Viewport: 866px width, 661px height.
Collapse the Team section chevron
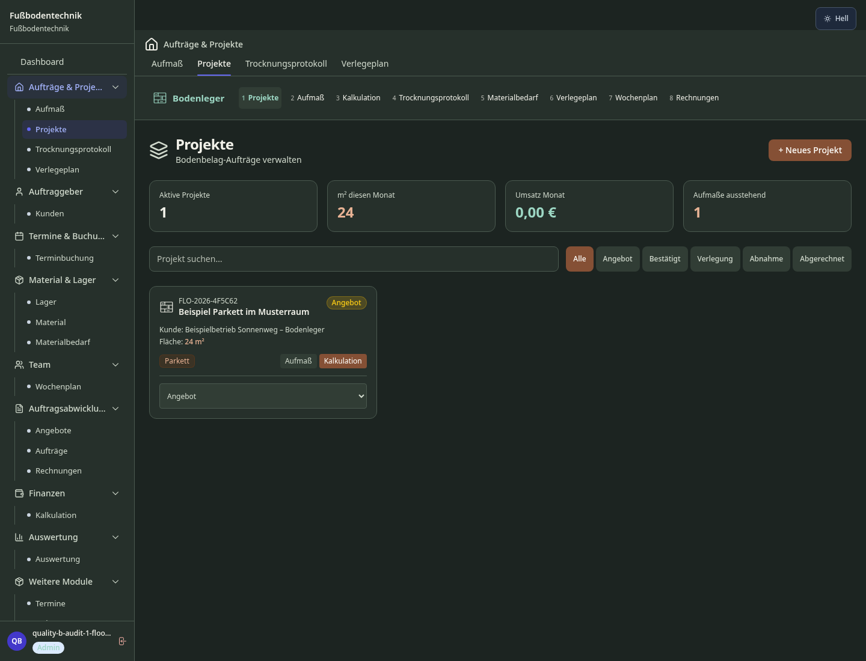click(x=115, y=365)
